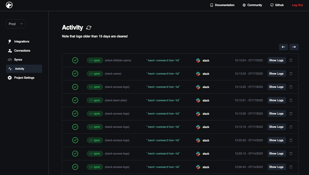
Task: Open the Community link
Action: (x=252, y=5)
